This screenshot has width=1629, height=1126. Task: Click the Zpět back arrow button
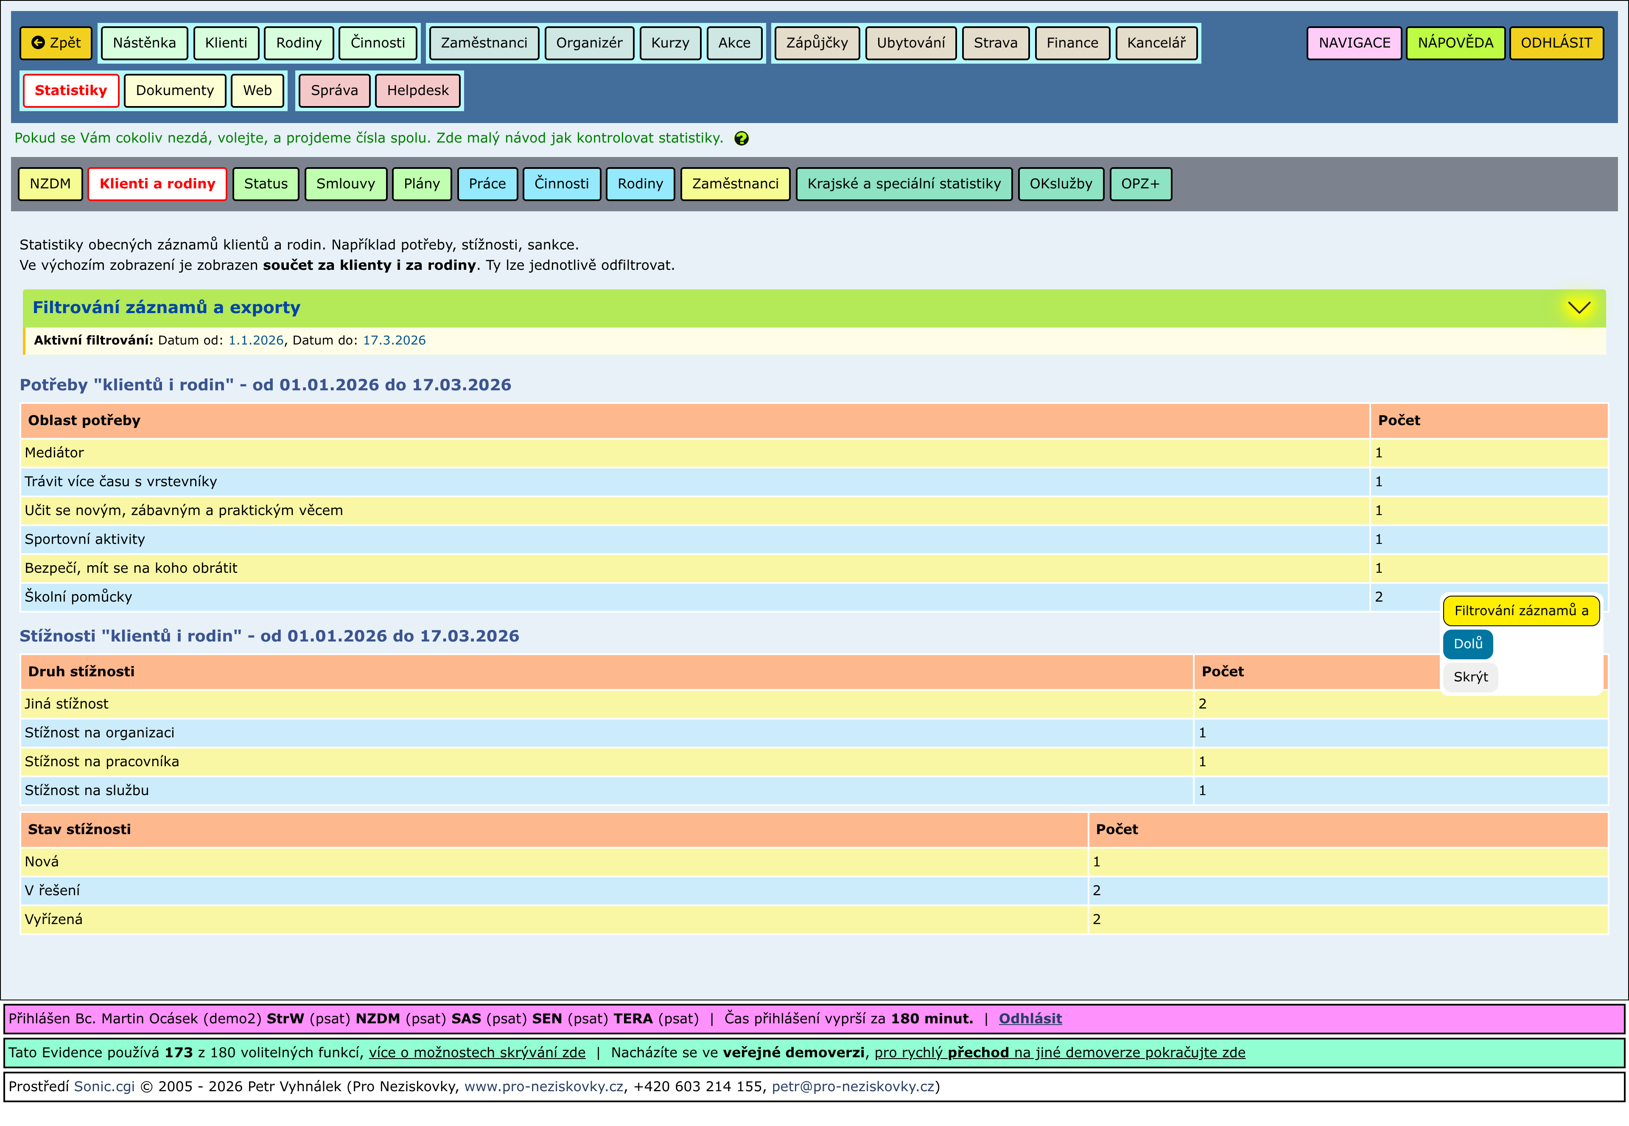pos(56,43)
